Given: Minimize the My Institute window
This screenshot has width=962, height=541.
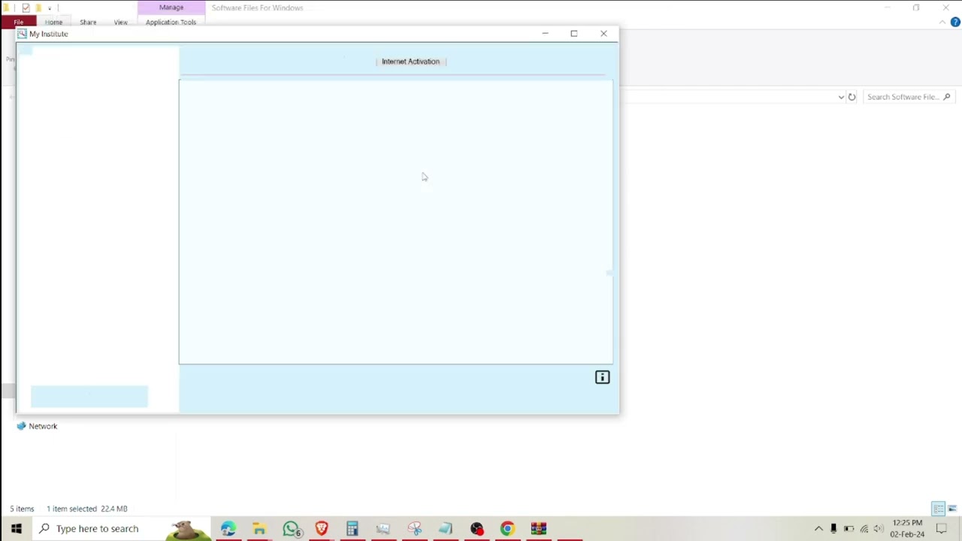Looking at the screenshot, I should pos(545,34).
